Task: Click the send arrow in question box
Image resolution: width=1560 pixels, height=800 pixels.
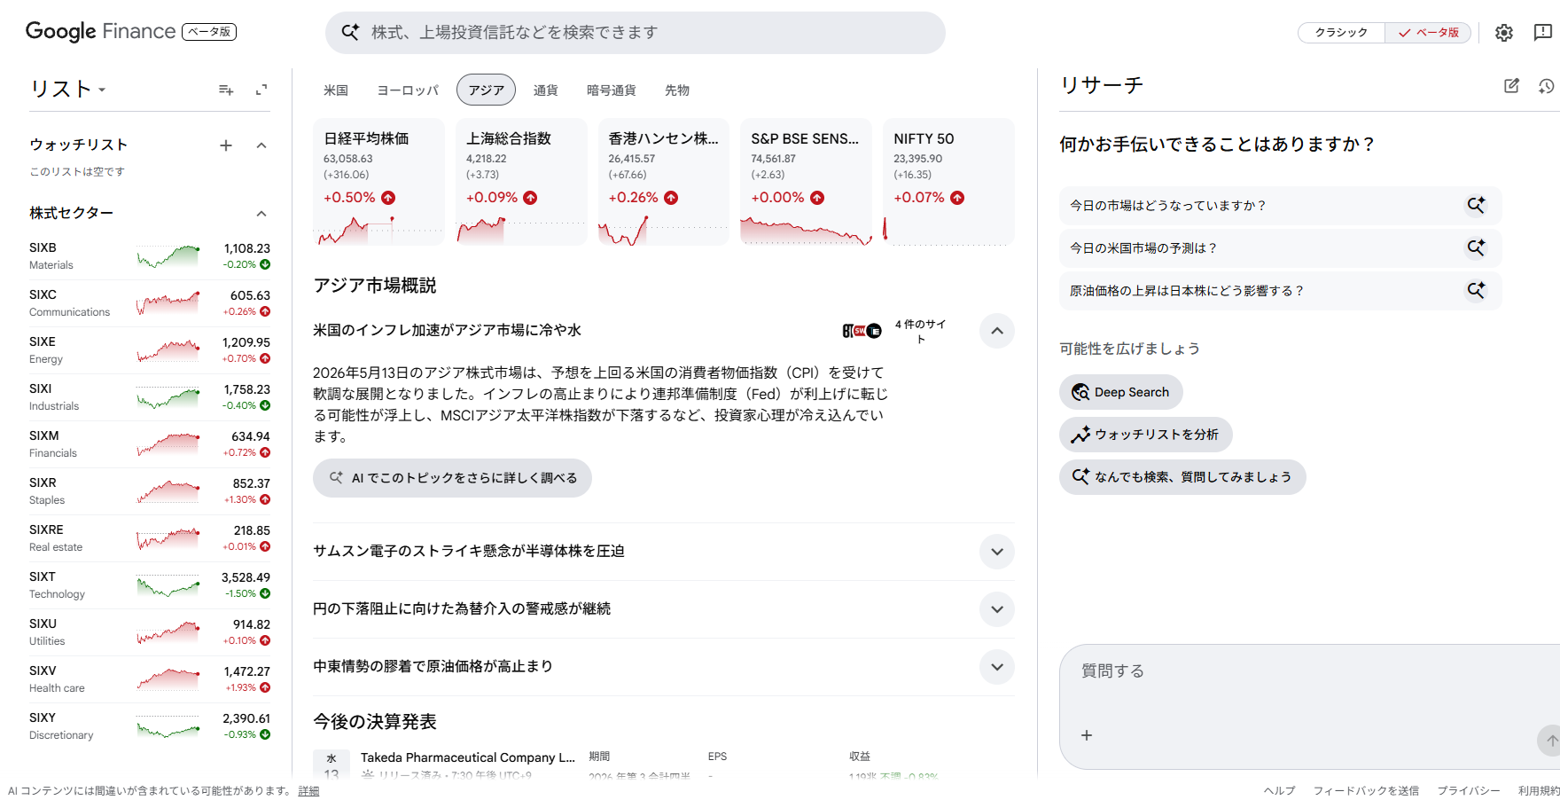Action: 1550,741
